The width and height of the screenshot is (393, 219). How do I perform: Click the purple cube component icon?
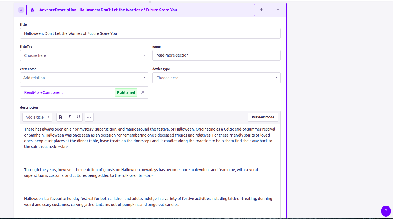pyautogui.click(x=32, y=10)
